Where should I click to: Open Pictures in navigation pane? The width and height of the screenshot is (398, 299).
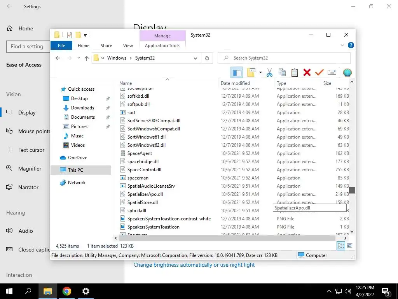pos(79,127)
